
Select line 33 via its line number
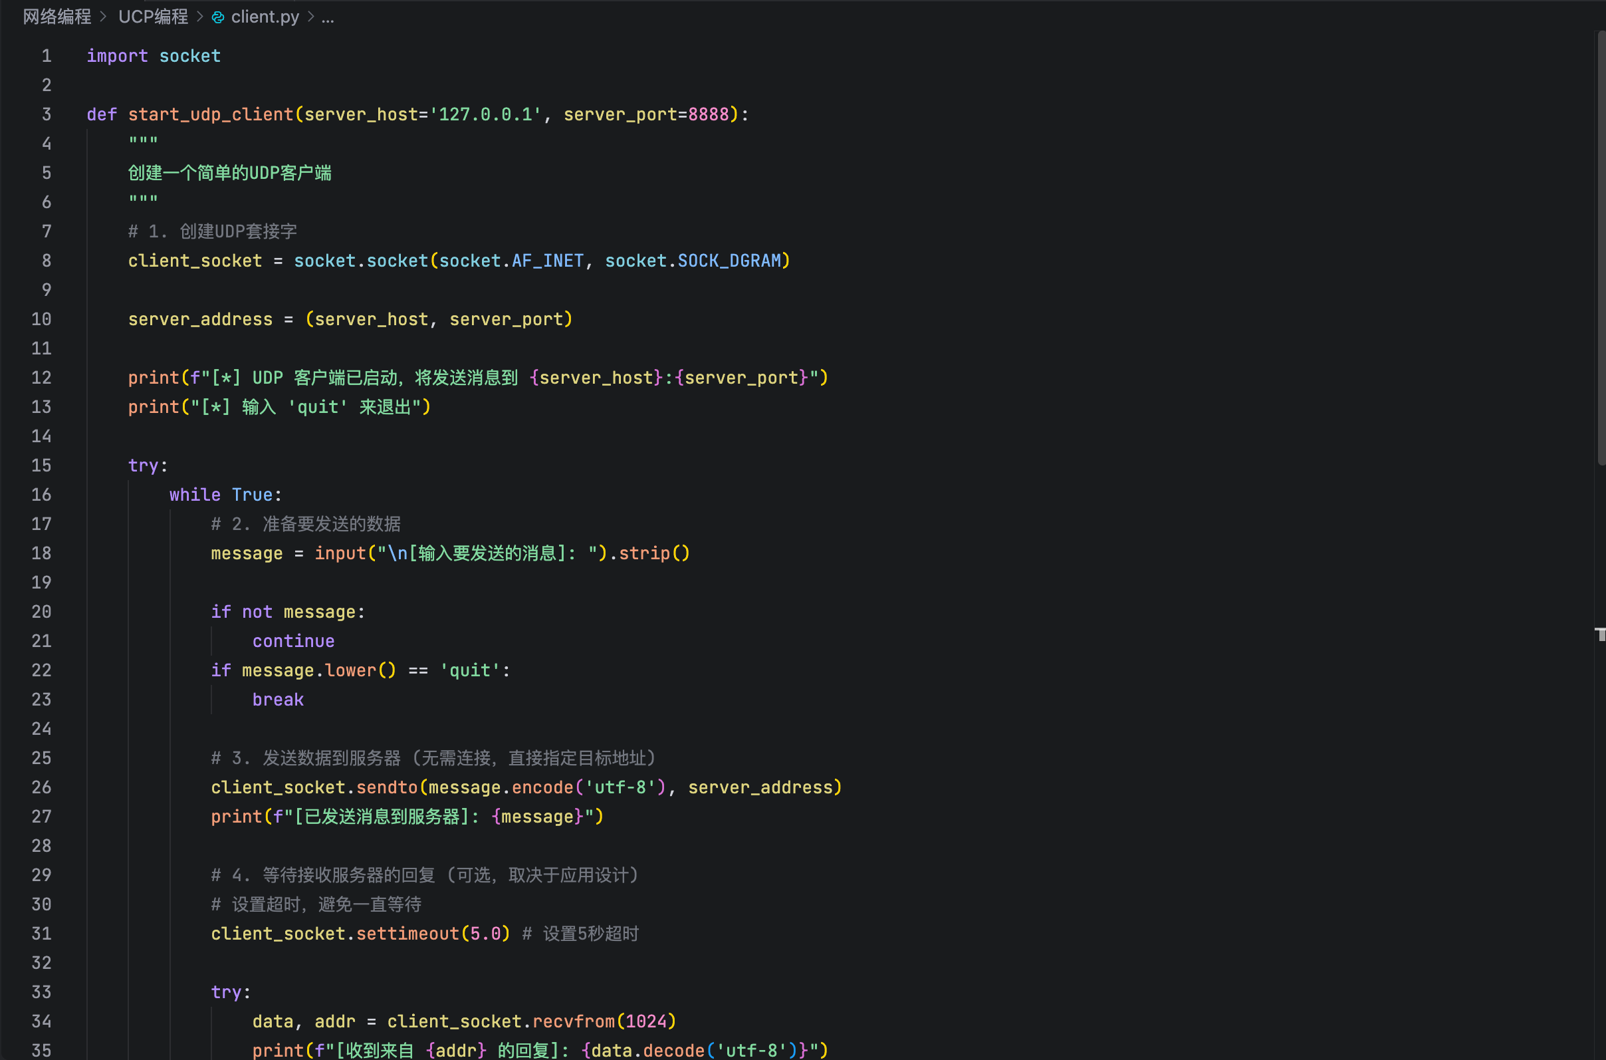click(x=41, y=992)
